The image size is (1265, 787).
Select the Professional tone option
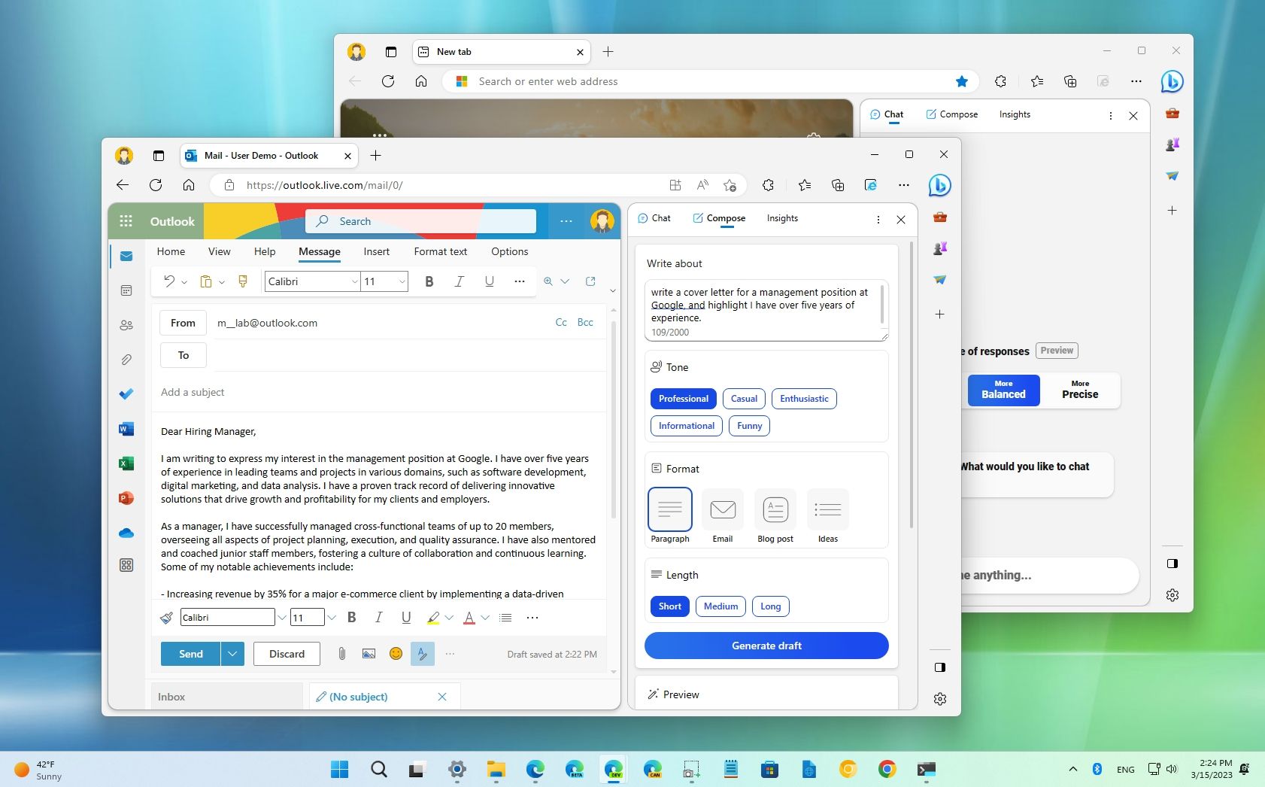pos(683,399)
